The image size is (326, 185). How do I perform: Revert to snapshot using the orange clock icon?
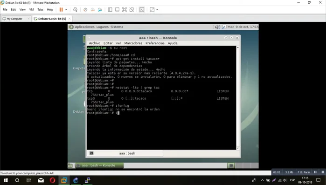coord(93,9)
